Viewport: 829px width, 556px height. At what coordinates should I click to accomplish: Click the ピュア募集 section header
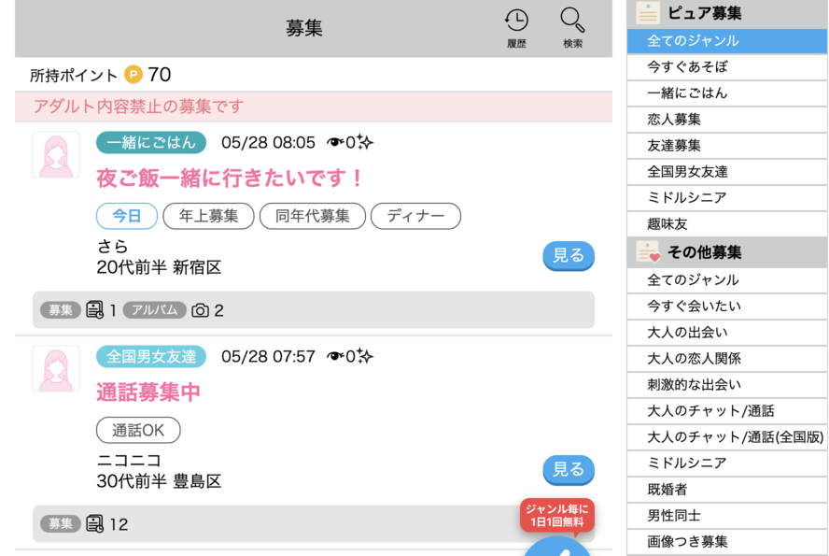(x=727, y=13)
